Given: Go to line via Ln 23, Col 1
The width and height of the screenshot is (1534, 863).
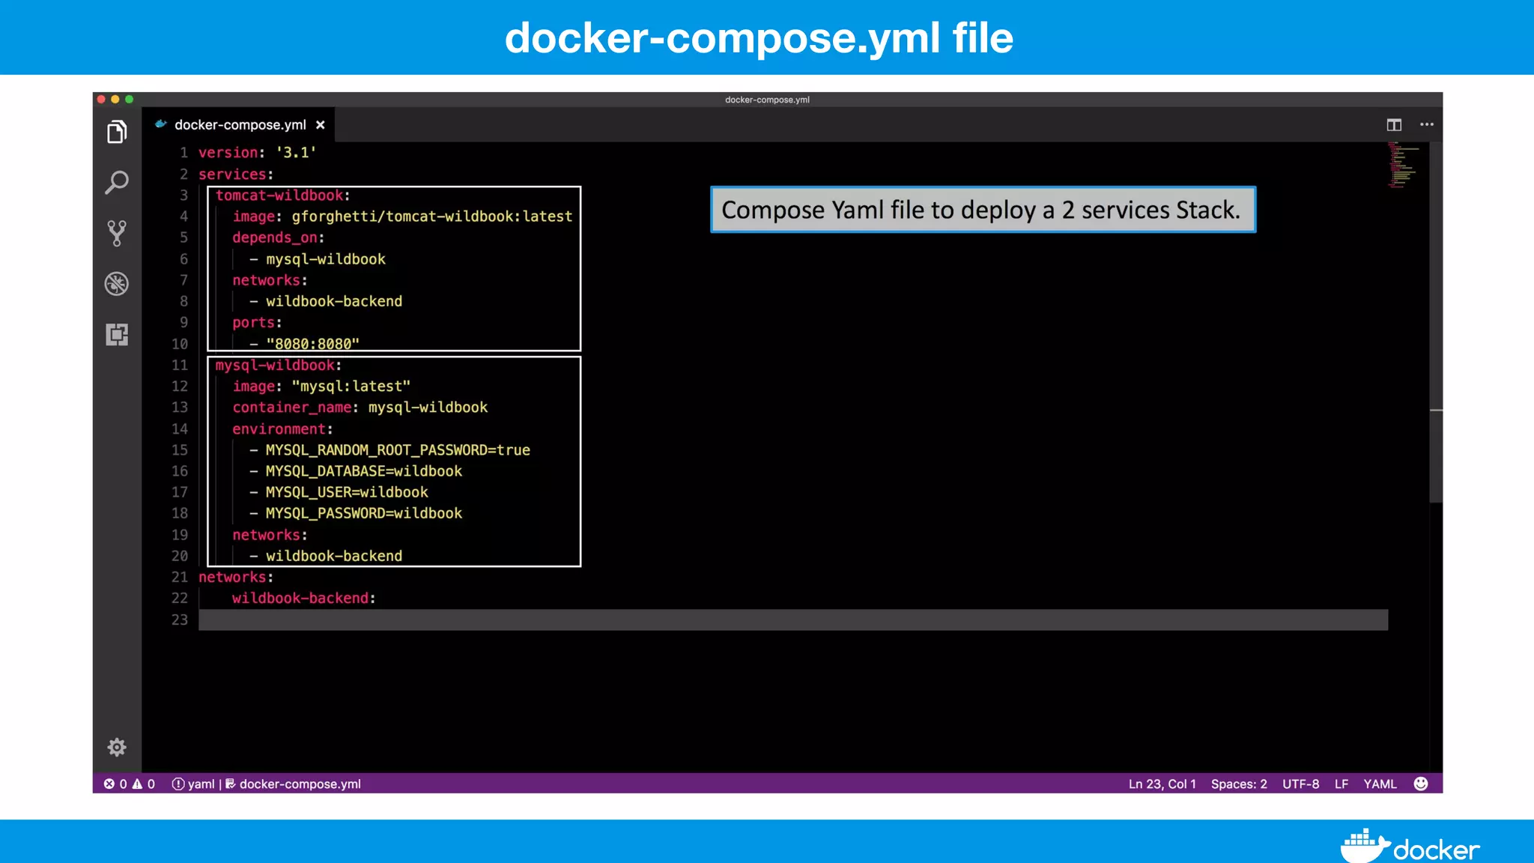Looking at the screenshot, I should (x=1162, y=784).
